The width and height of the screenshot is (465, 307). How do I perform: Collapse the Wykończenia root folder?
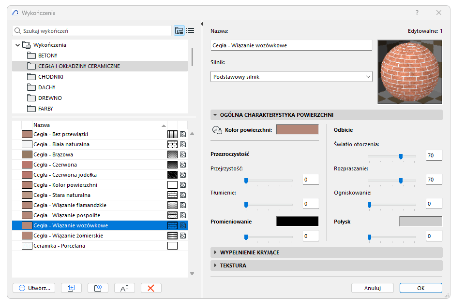click(17, 45)
